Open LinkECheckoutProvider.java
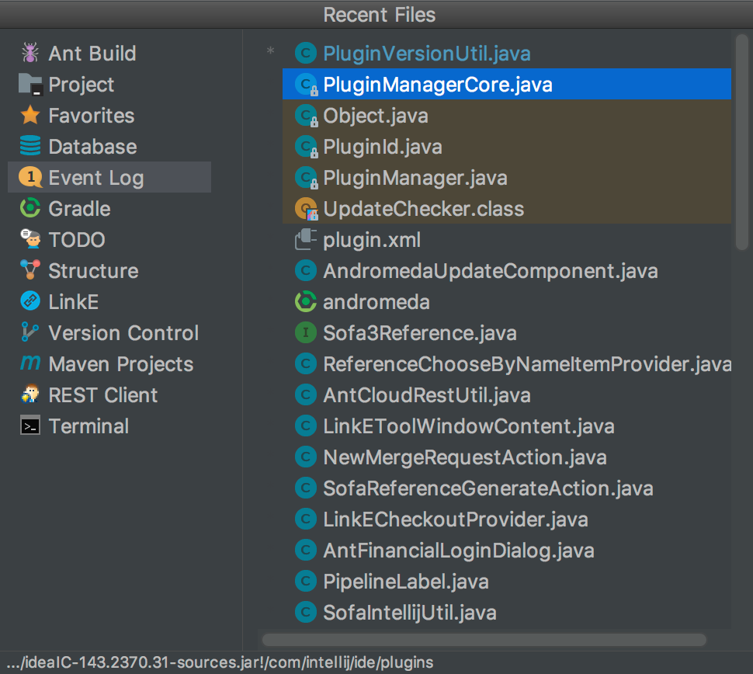 (507, 519)
